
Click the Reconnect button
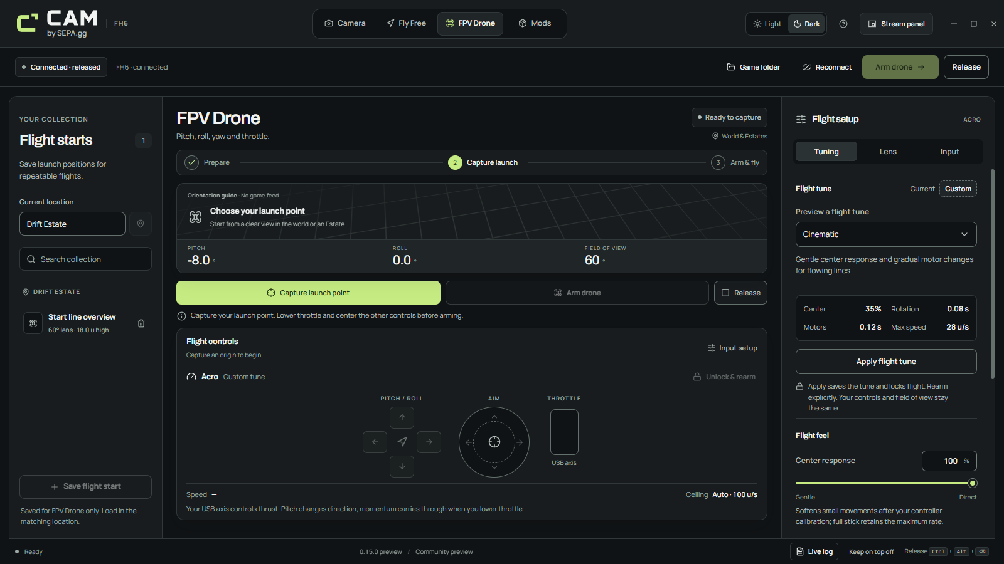(827, 67)
